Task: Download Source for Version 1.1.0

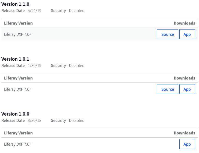Action: click(168, 34)
